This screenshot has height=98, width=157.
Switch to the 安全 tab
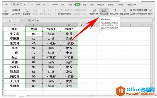92,4
